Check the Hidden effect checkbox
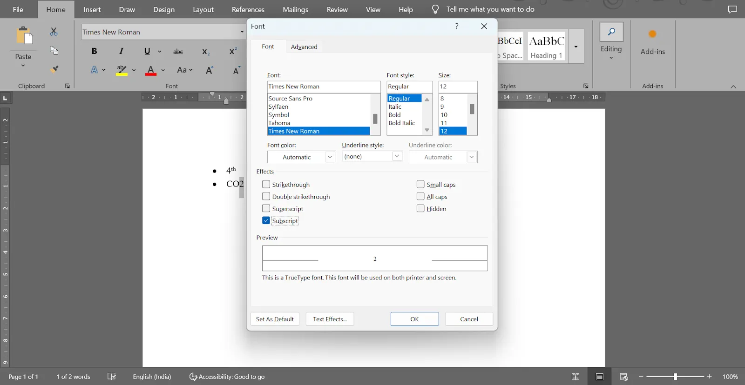Viewport: 745px width, 385px height. 420,208
